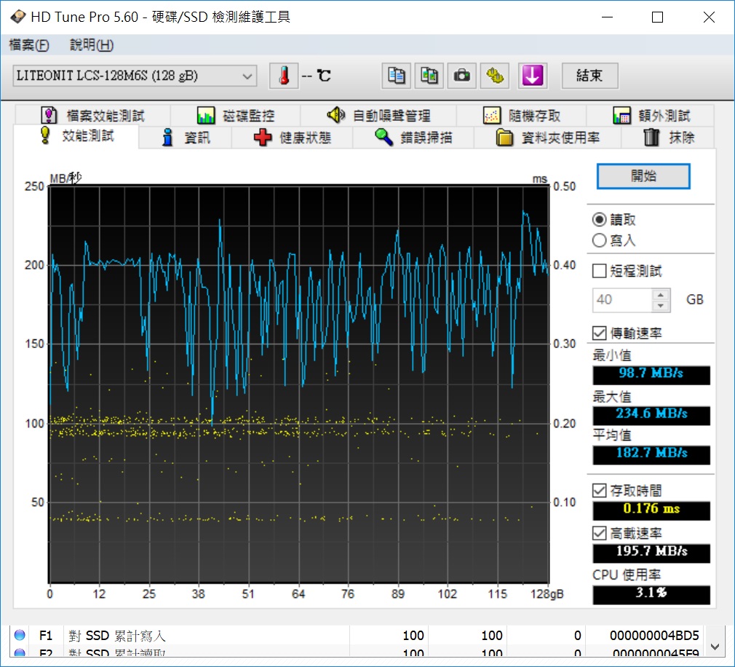Switch to the 磁碟監控 tab

tap(235, 115)
